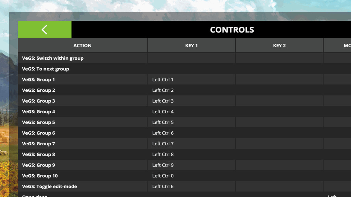Edit the Left Ctrl 5 key binding

tap(191, 122)
